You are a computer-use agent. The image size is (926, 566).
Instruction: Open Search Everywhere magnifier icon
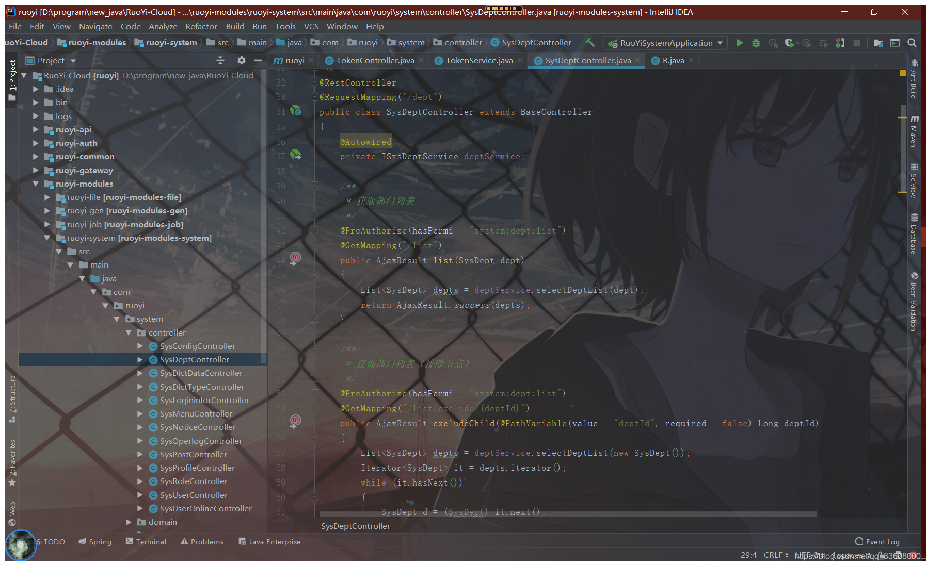pyautogui.click(x=912, y=43)
